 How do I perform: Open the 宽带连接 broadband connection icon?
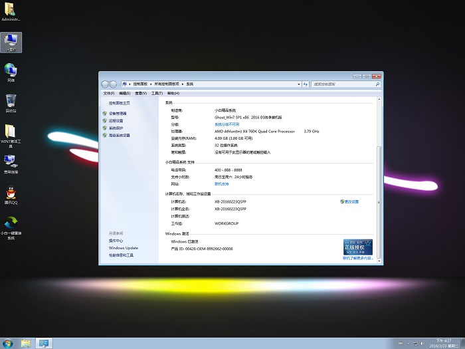tap(11, 162)
